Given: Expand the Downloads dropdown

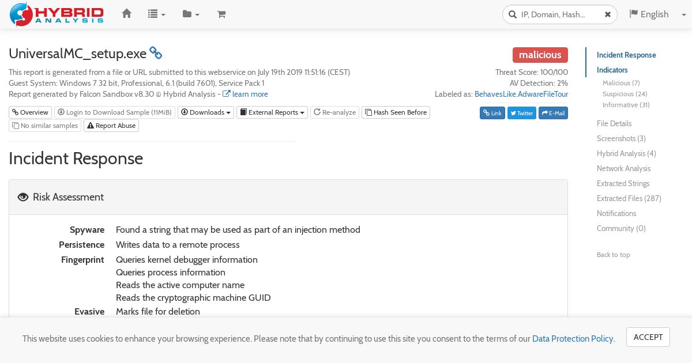Looking at the screenshot, I should pos(206,112).
